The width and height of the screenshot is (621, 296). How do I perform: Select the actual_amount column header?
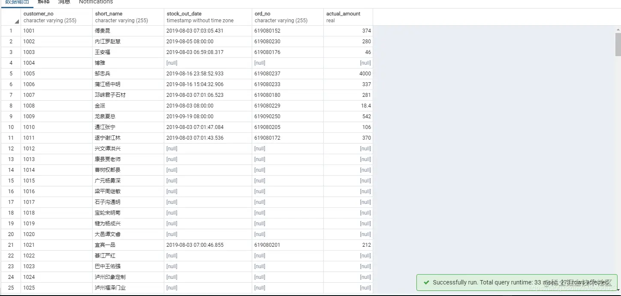point(348,17)
